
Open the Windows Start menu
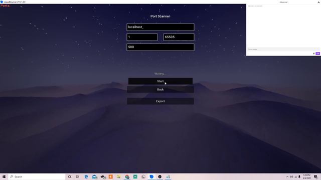pos(4,176)
